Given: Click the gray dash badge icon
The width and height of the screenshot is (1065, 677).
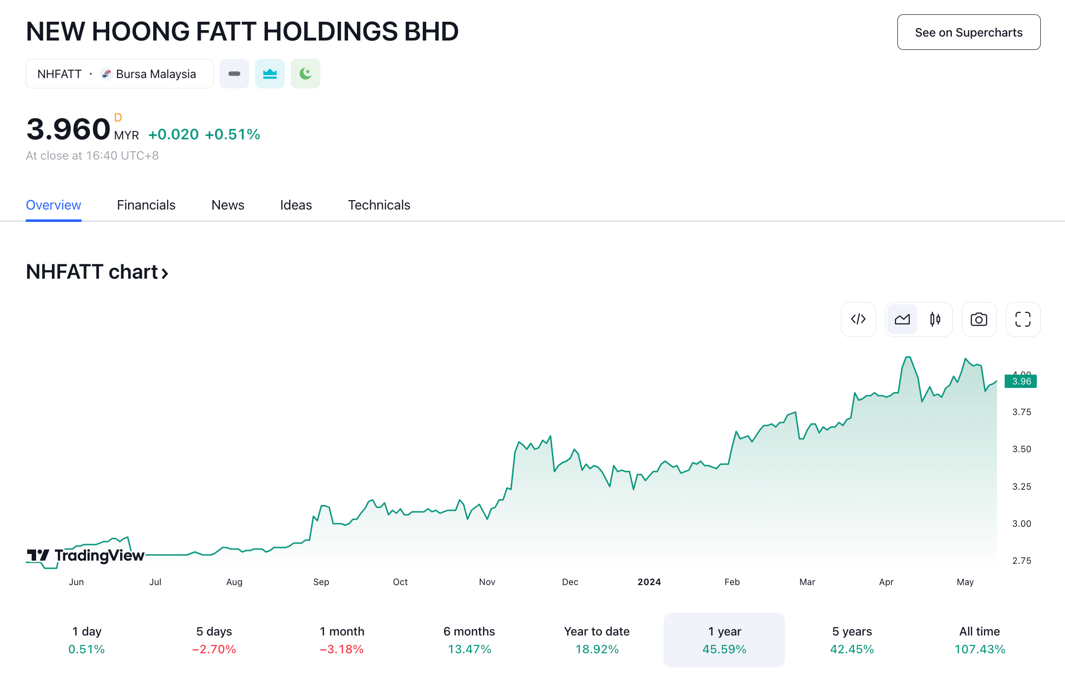Looking at the screenshot, I should click(234, 74).
